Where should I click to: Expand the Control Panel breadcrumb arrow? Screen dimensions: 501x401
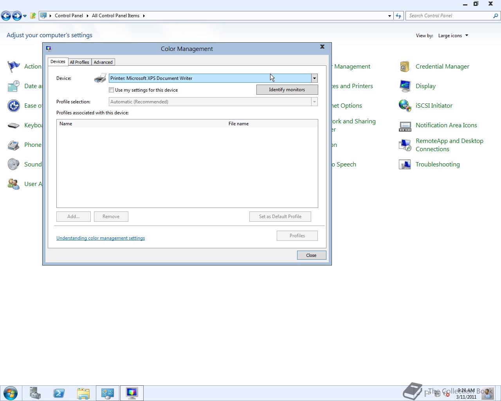[87, 16]
